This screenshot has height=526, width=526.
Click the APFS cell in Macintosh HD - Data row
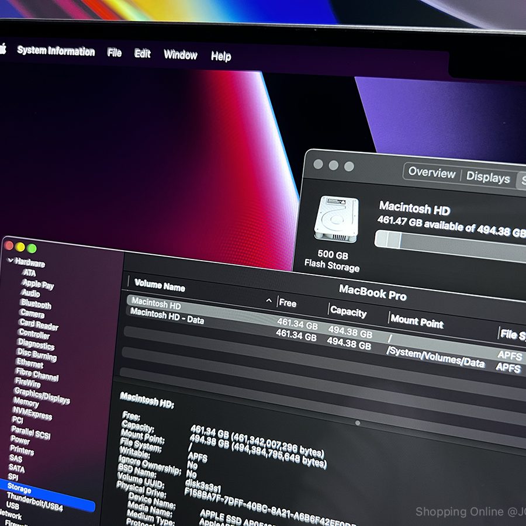click(x=508, y=368)
